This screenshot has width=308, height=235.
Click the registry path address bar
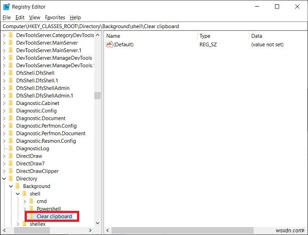point(154,26)
